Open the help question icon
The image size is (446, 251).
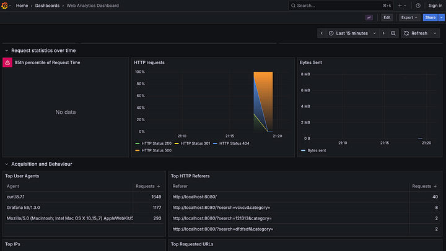tap(418, 6)
